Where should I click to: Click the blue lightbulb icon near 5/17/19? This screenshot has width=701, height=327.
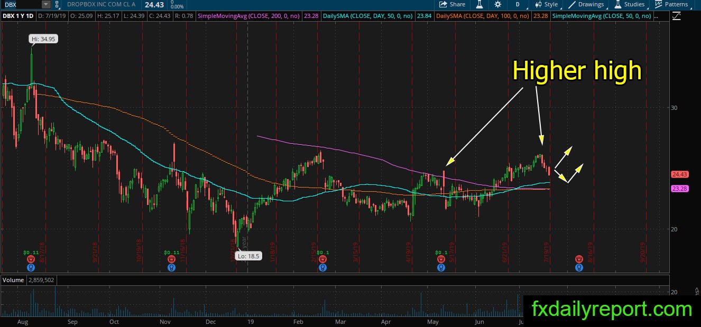click(441, 268)
